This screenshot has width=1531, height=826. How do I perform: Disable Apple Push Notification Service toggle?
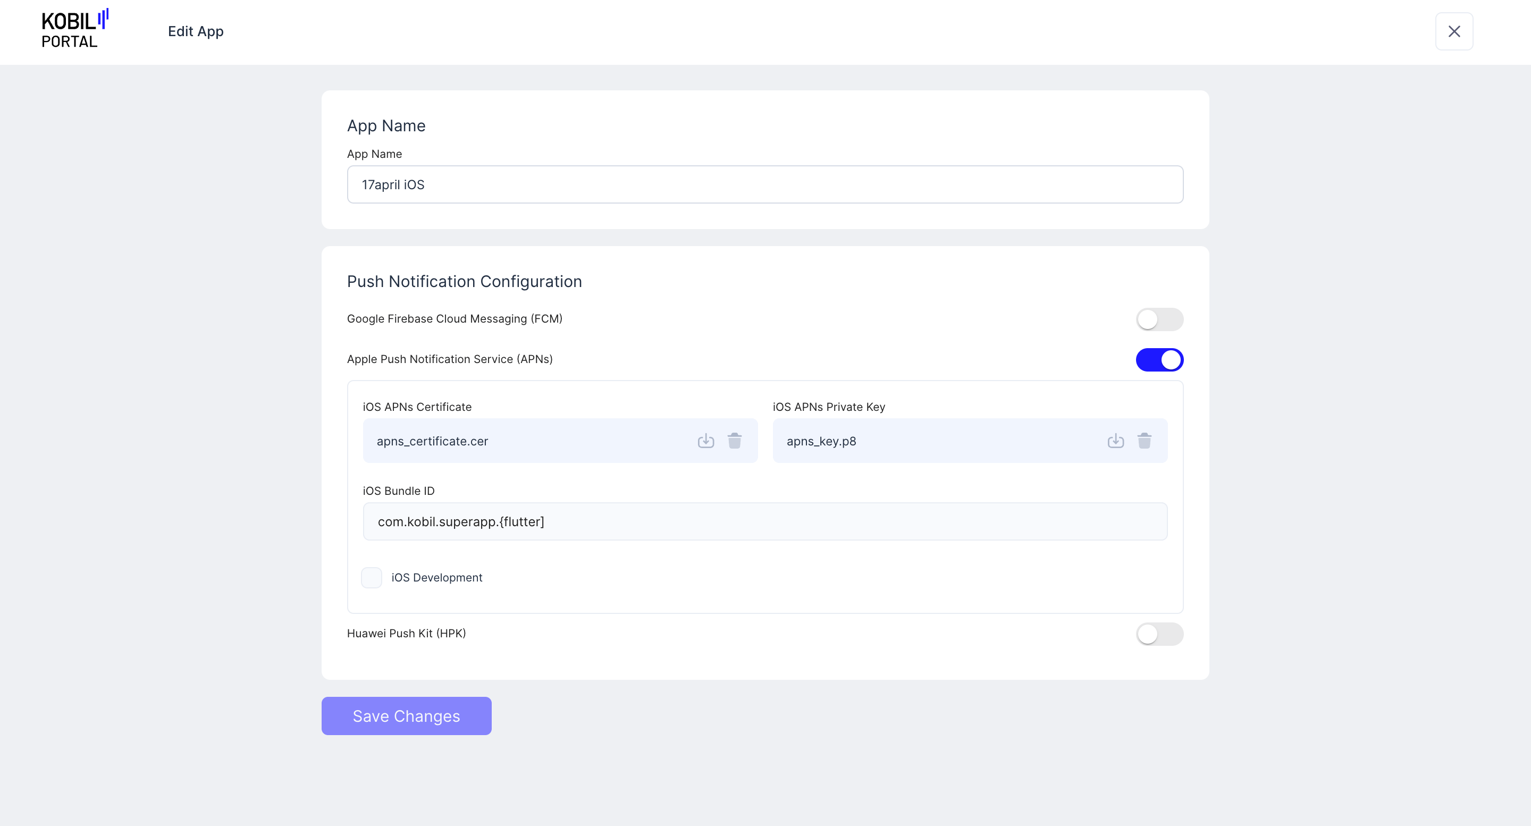pos(1159,359)
